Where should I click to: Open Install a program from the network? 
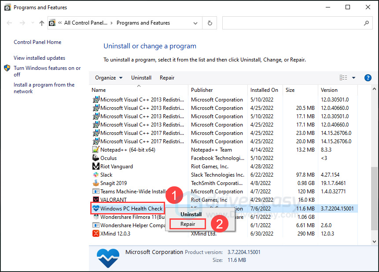44,88
